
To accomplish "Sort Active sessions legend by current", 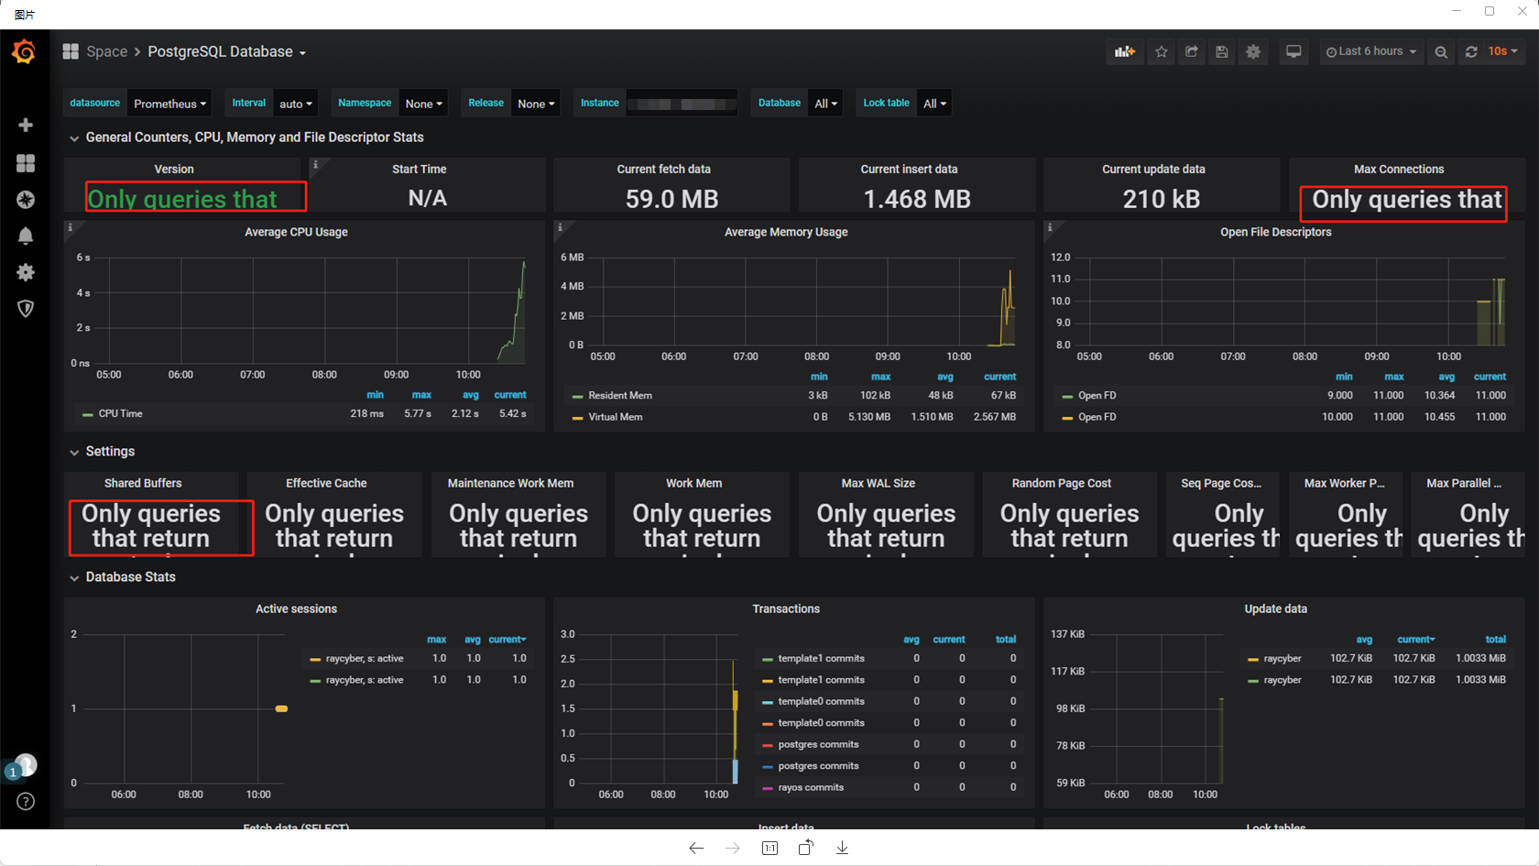I will click(x=507, y=640).
